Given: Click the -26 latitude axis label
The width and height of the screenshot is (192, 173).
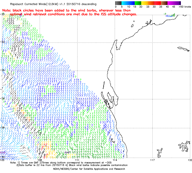Looking at the screenshot, I should pos(3,98).
